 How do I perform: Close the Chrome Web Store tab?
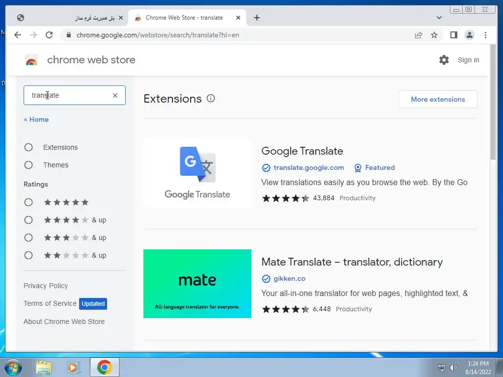[x=238, y=18]
